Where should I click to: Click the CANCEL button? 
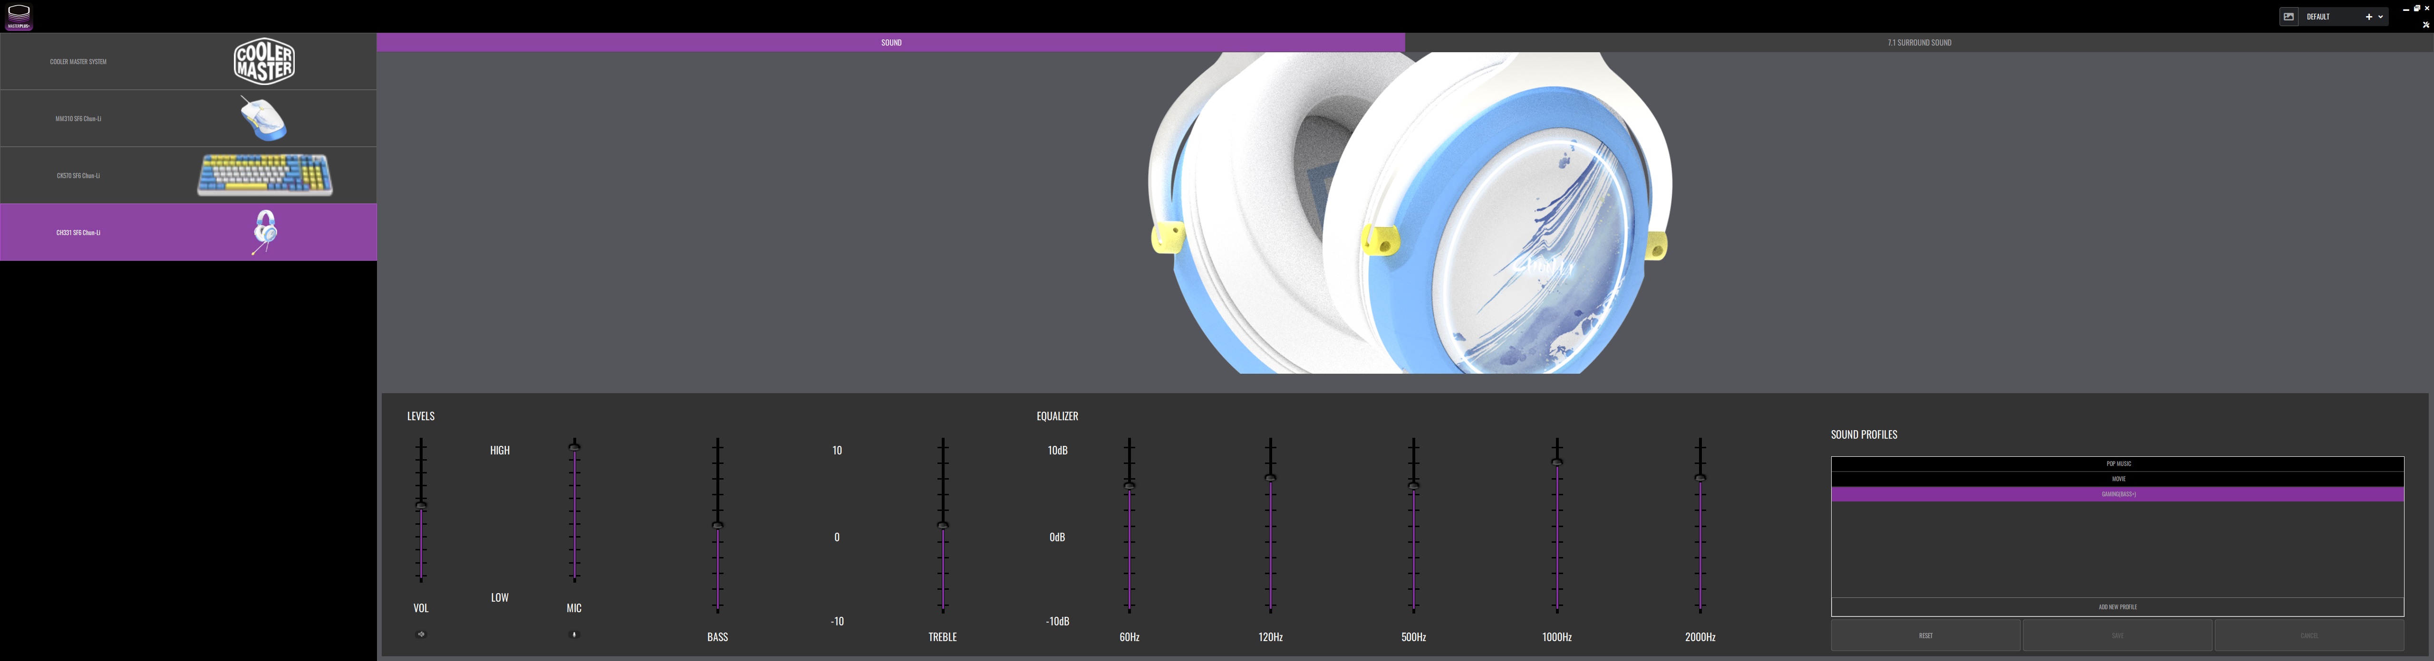[x=2309, y=635]
